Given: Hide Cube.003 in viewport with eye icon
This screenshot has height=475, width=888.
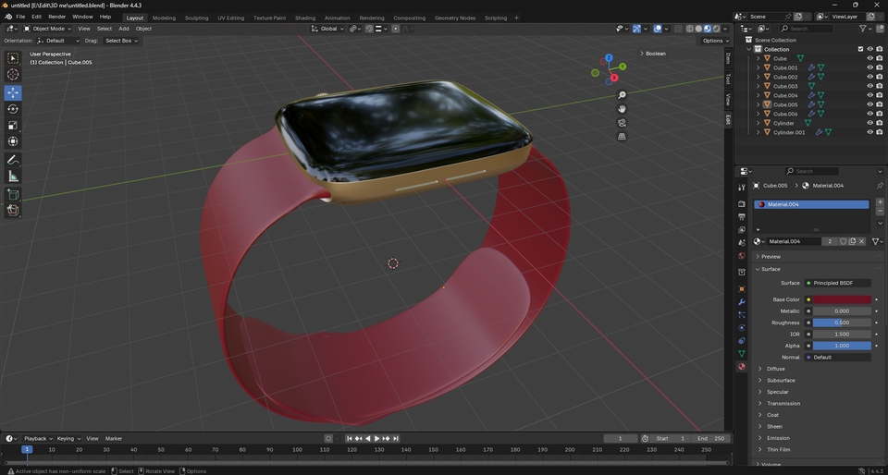Looking at the screenshot, I should coord(869,86).
